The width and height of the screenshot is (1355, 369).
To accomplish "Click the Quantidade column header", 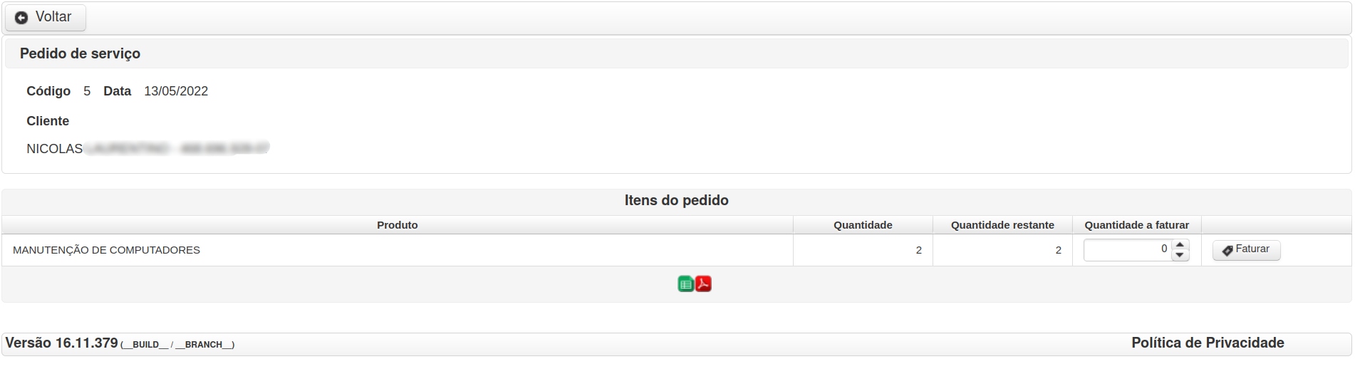I will [x=863, y=225].
